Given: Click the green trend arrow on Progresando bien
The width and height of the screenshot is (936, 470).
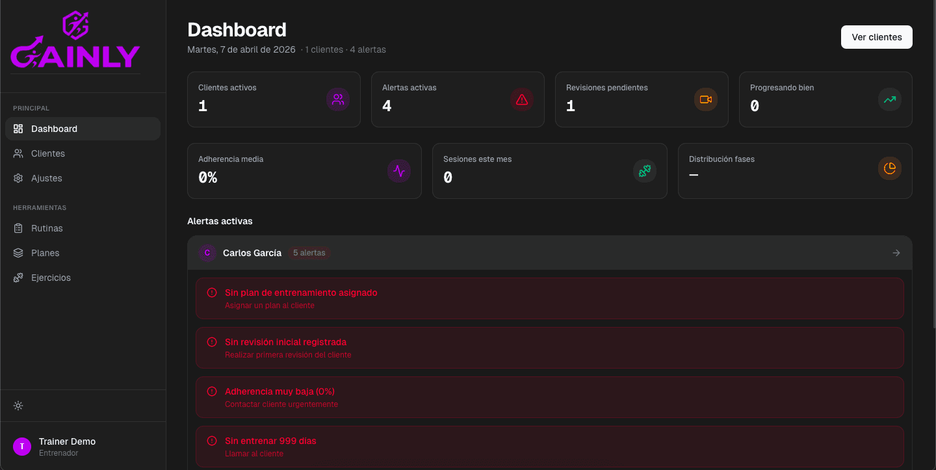Looking at the screenshot, I should 890,99.
